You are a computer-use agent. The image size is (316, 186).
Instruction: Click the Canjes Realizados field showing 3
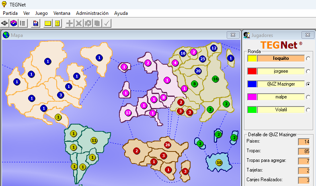tap(304, 180)
